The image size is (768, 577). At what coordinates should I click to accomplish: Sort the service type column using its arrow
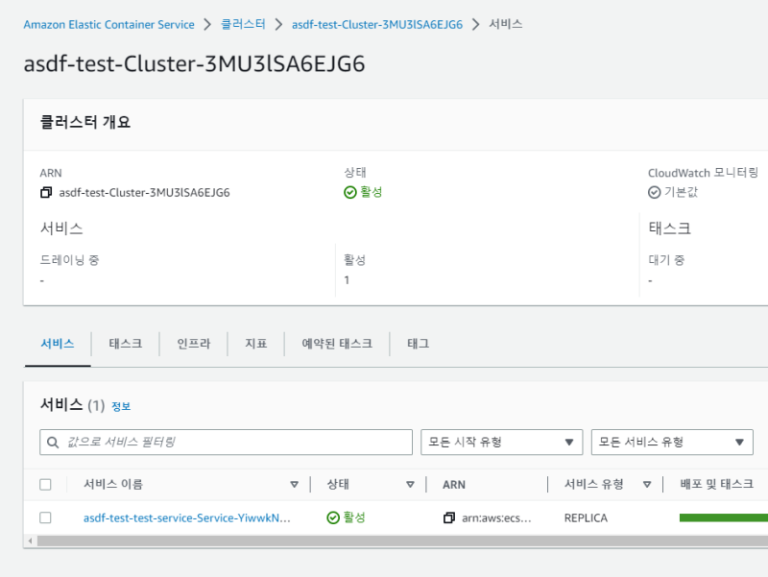pyautogui.click(x=647, y=485)
